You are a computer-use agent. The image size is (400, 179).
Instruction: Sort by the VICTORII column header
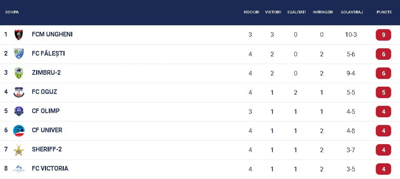tap(273, 12)
